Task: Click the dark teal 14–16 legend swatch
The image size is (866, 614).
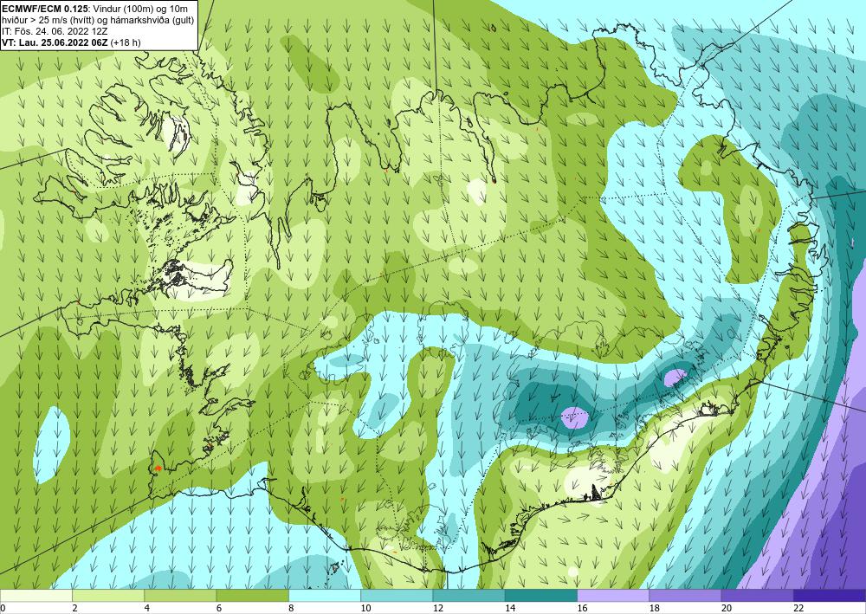Action: click(x=541, y=595)
